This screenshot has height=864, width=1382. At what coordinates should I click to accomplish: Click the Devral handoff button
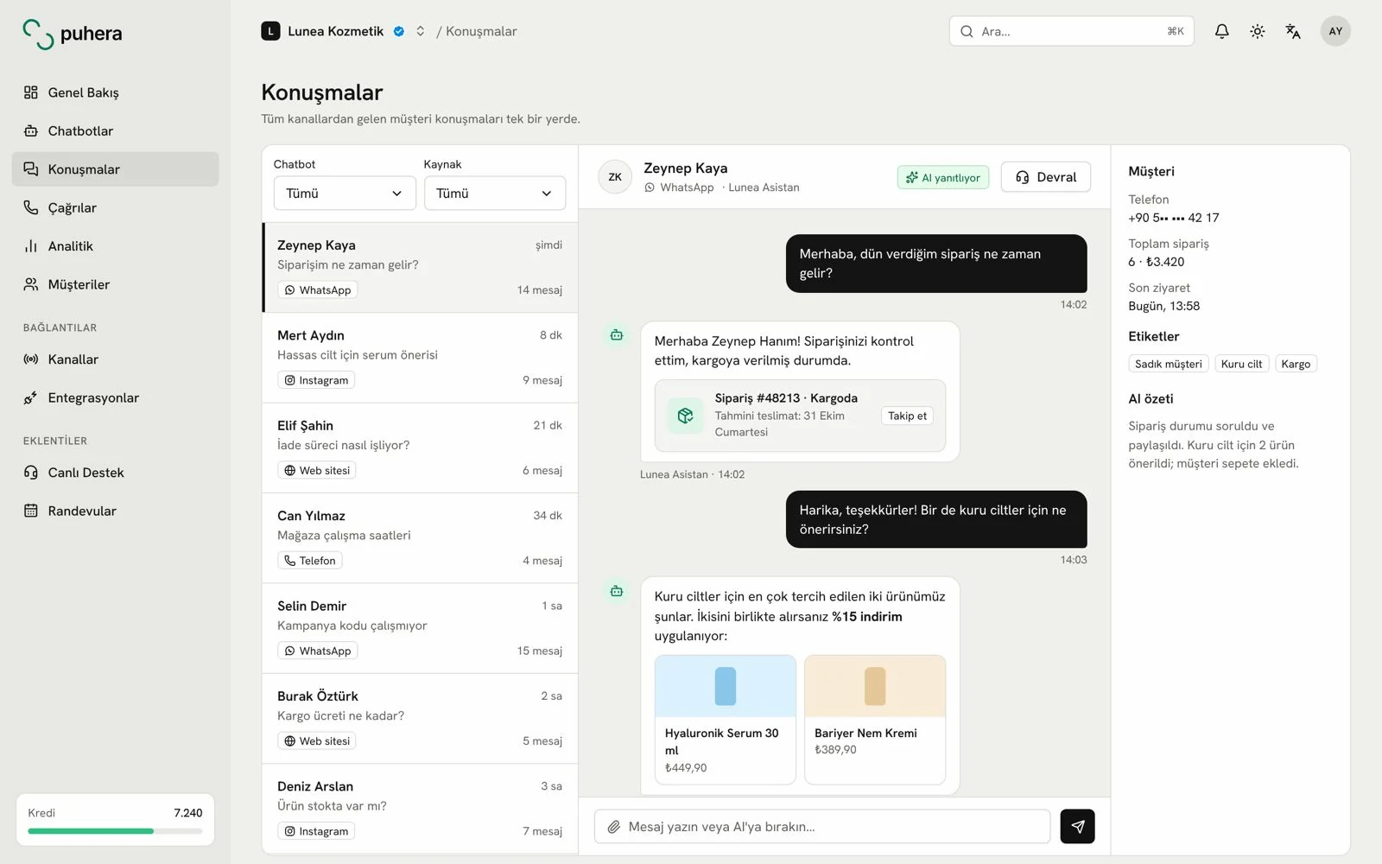[1045, 177]
